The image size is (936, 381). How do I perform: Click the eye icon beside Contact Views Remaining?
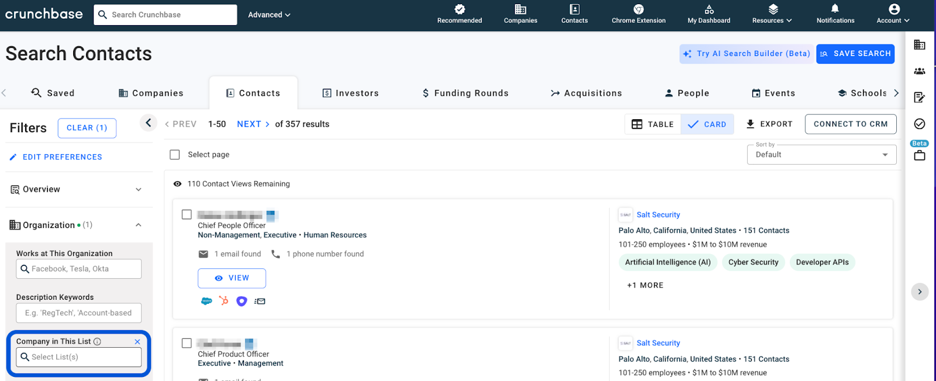(x=177, y=184)
